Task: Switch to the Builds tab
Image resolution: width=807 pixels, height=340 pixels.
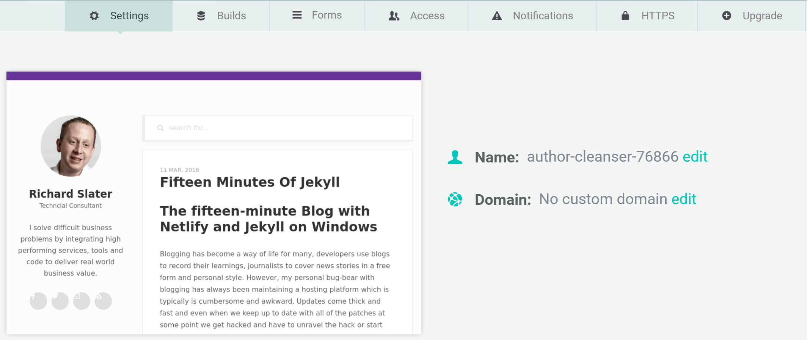Action: coord(221,16)
